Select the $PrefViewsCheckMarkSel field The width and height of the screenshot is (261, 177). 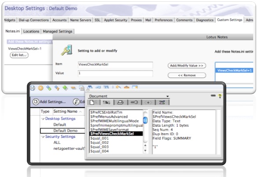(x=116, y=133)
